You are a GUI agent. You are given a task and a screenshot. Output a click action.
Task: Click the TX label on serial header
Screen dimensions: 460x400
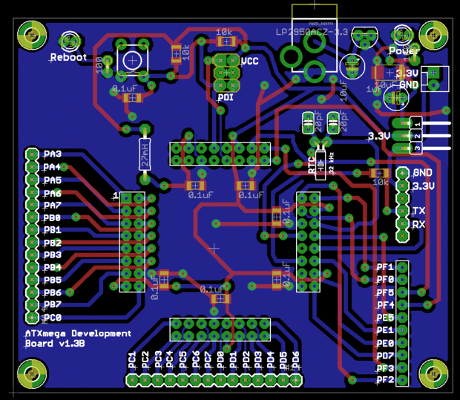pyautogui.click(x=418, y=211)
